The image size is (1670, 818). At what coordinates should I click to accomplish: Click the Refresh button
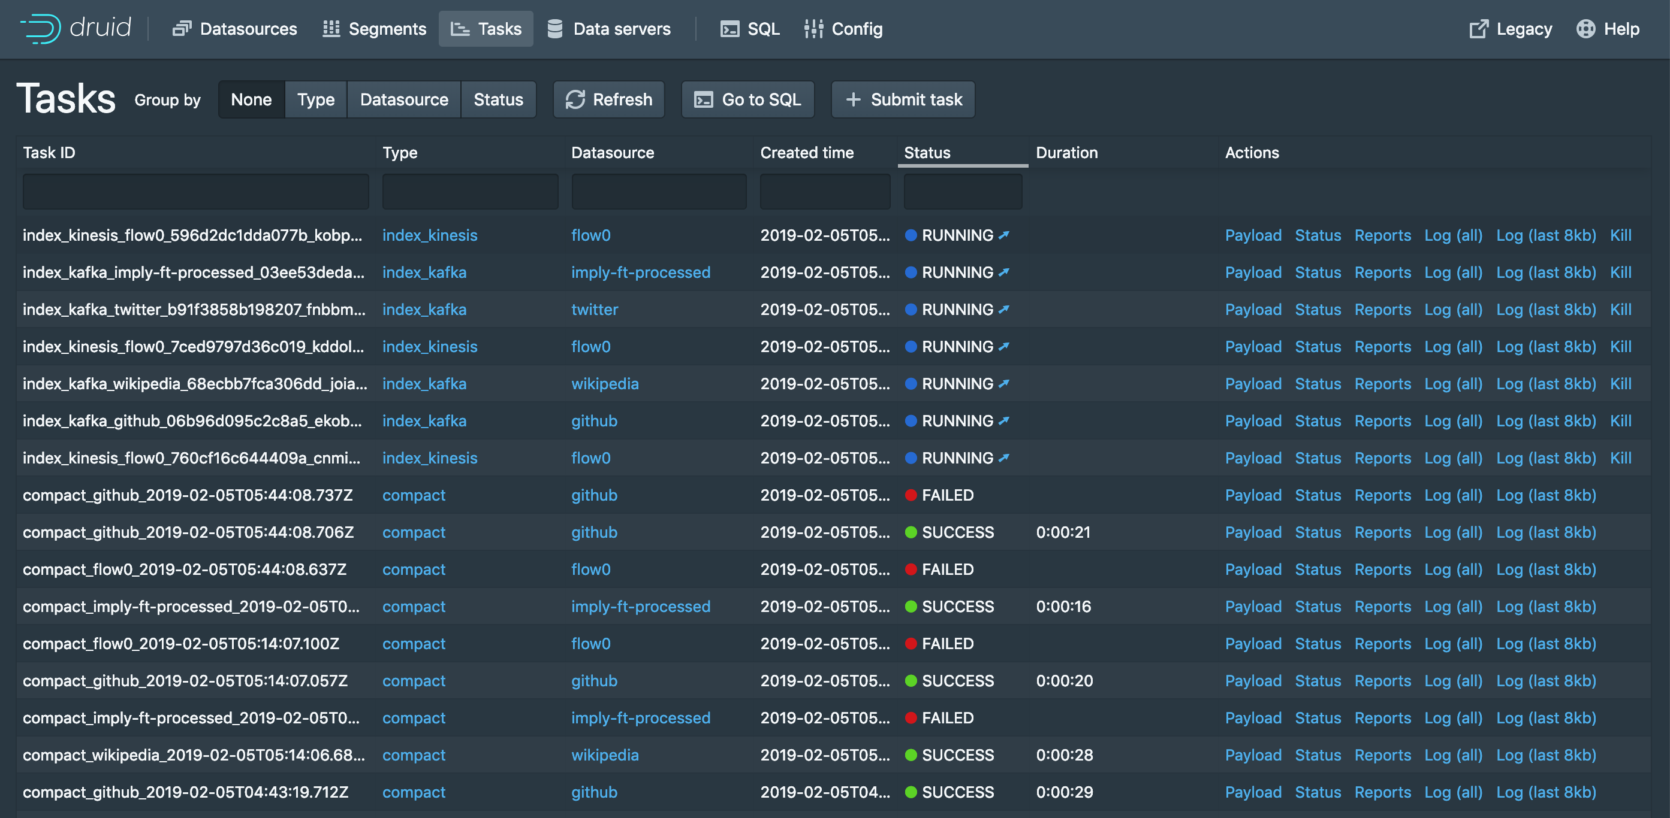(x=609, y=100)
